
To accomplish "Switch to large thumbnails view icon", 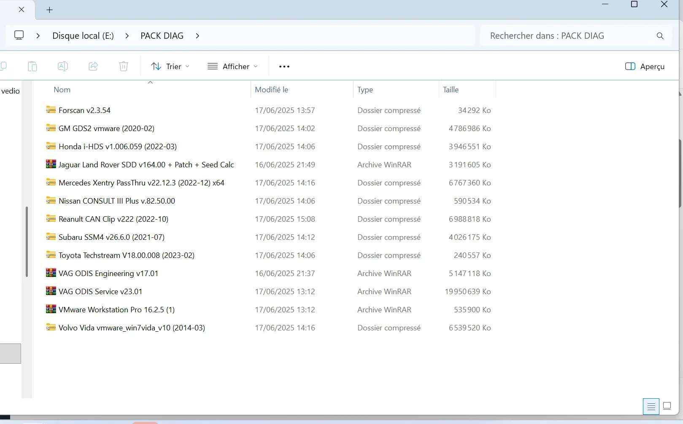I will (667, 406).
